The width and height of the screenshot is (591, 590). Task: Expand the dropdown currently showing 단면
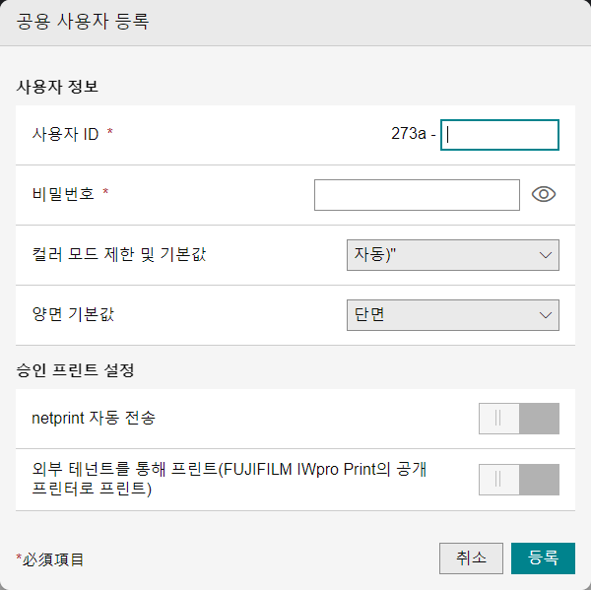pyautogui.click(x=453, y=315)
